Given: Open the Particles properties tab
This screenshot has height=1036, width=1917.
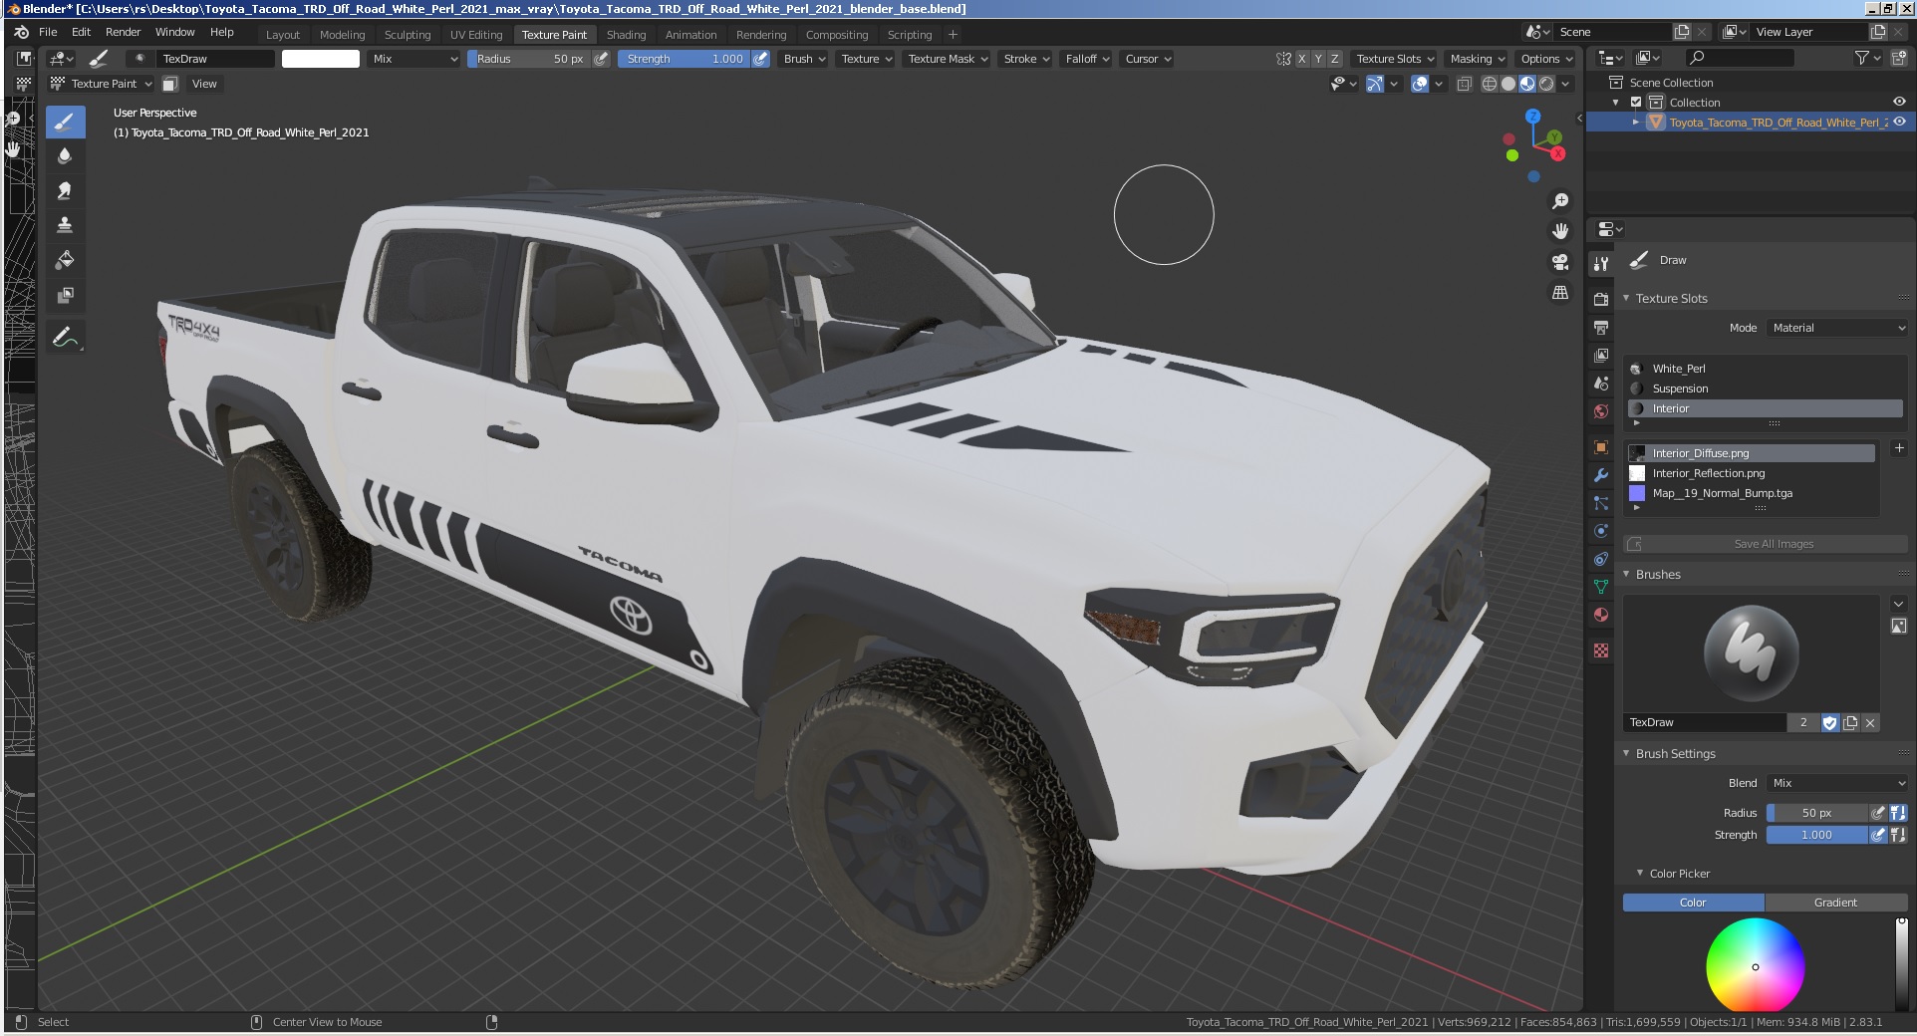Looking at the screenshot, I should tap(1601, 503).
